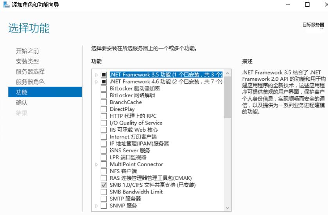Select RAS 连接管理器管理工具包(CMAK) row text
The image size is (328, 215).
pyautogui.click(x=151, y=178)
